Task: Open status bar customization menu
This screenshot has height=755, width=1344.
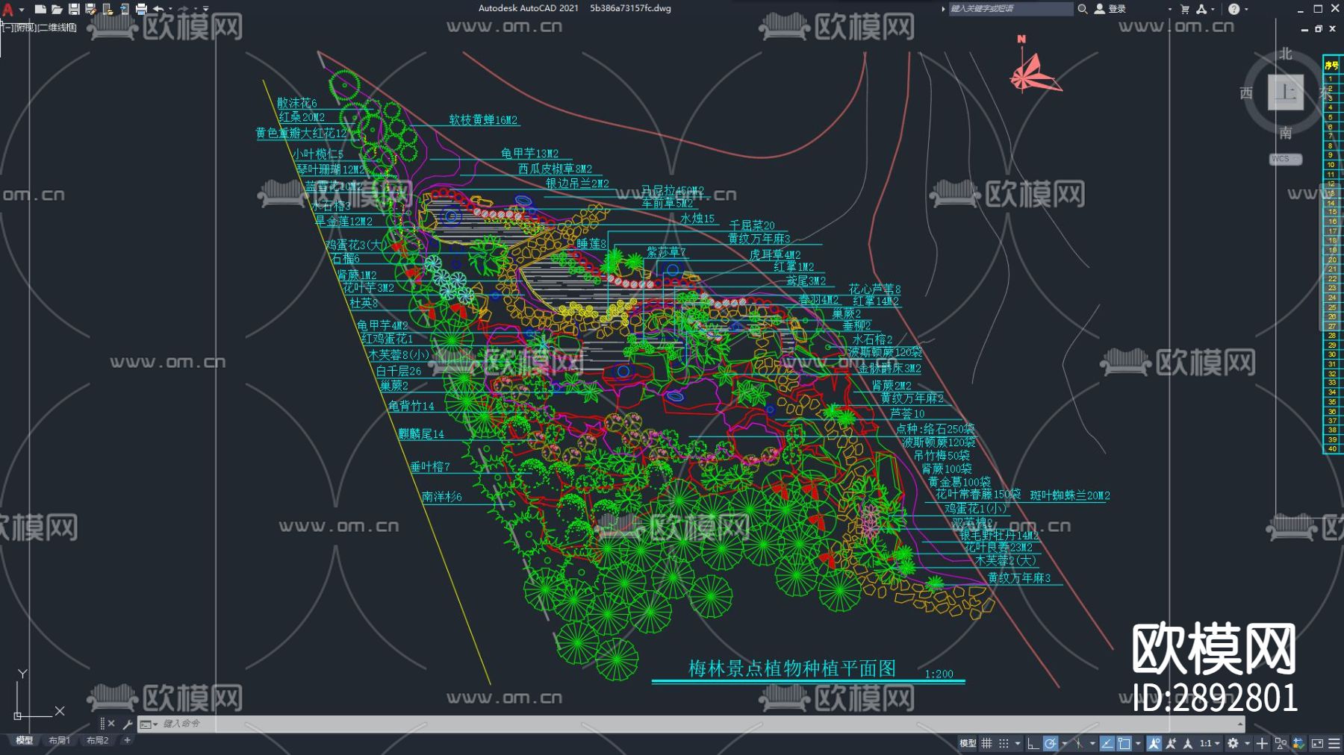Action: pyautogui.click(x=1334, y=743)
